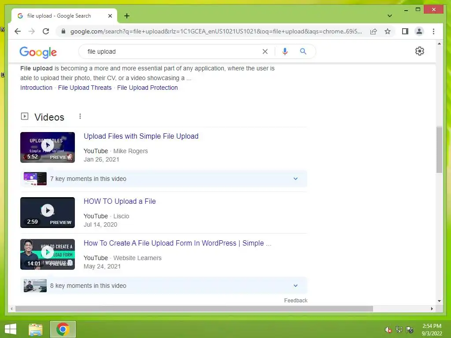Screen dimensions: 451x338
Task: Open the File Upload Threats link
Action: coord(85,88)
